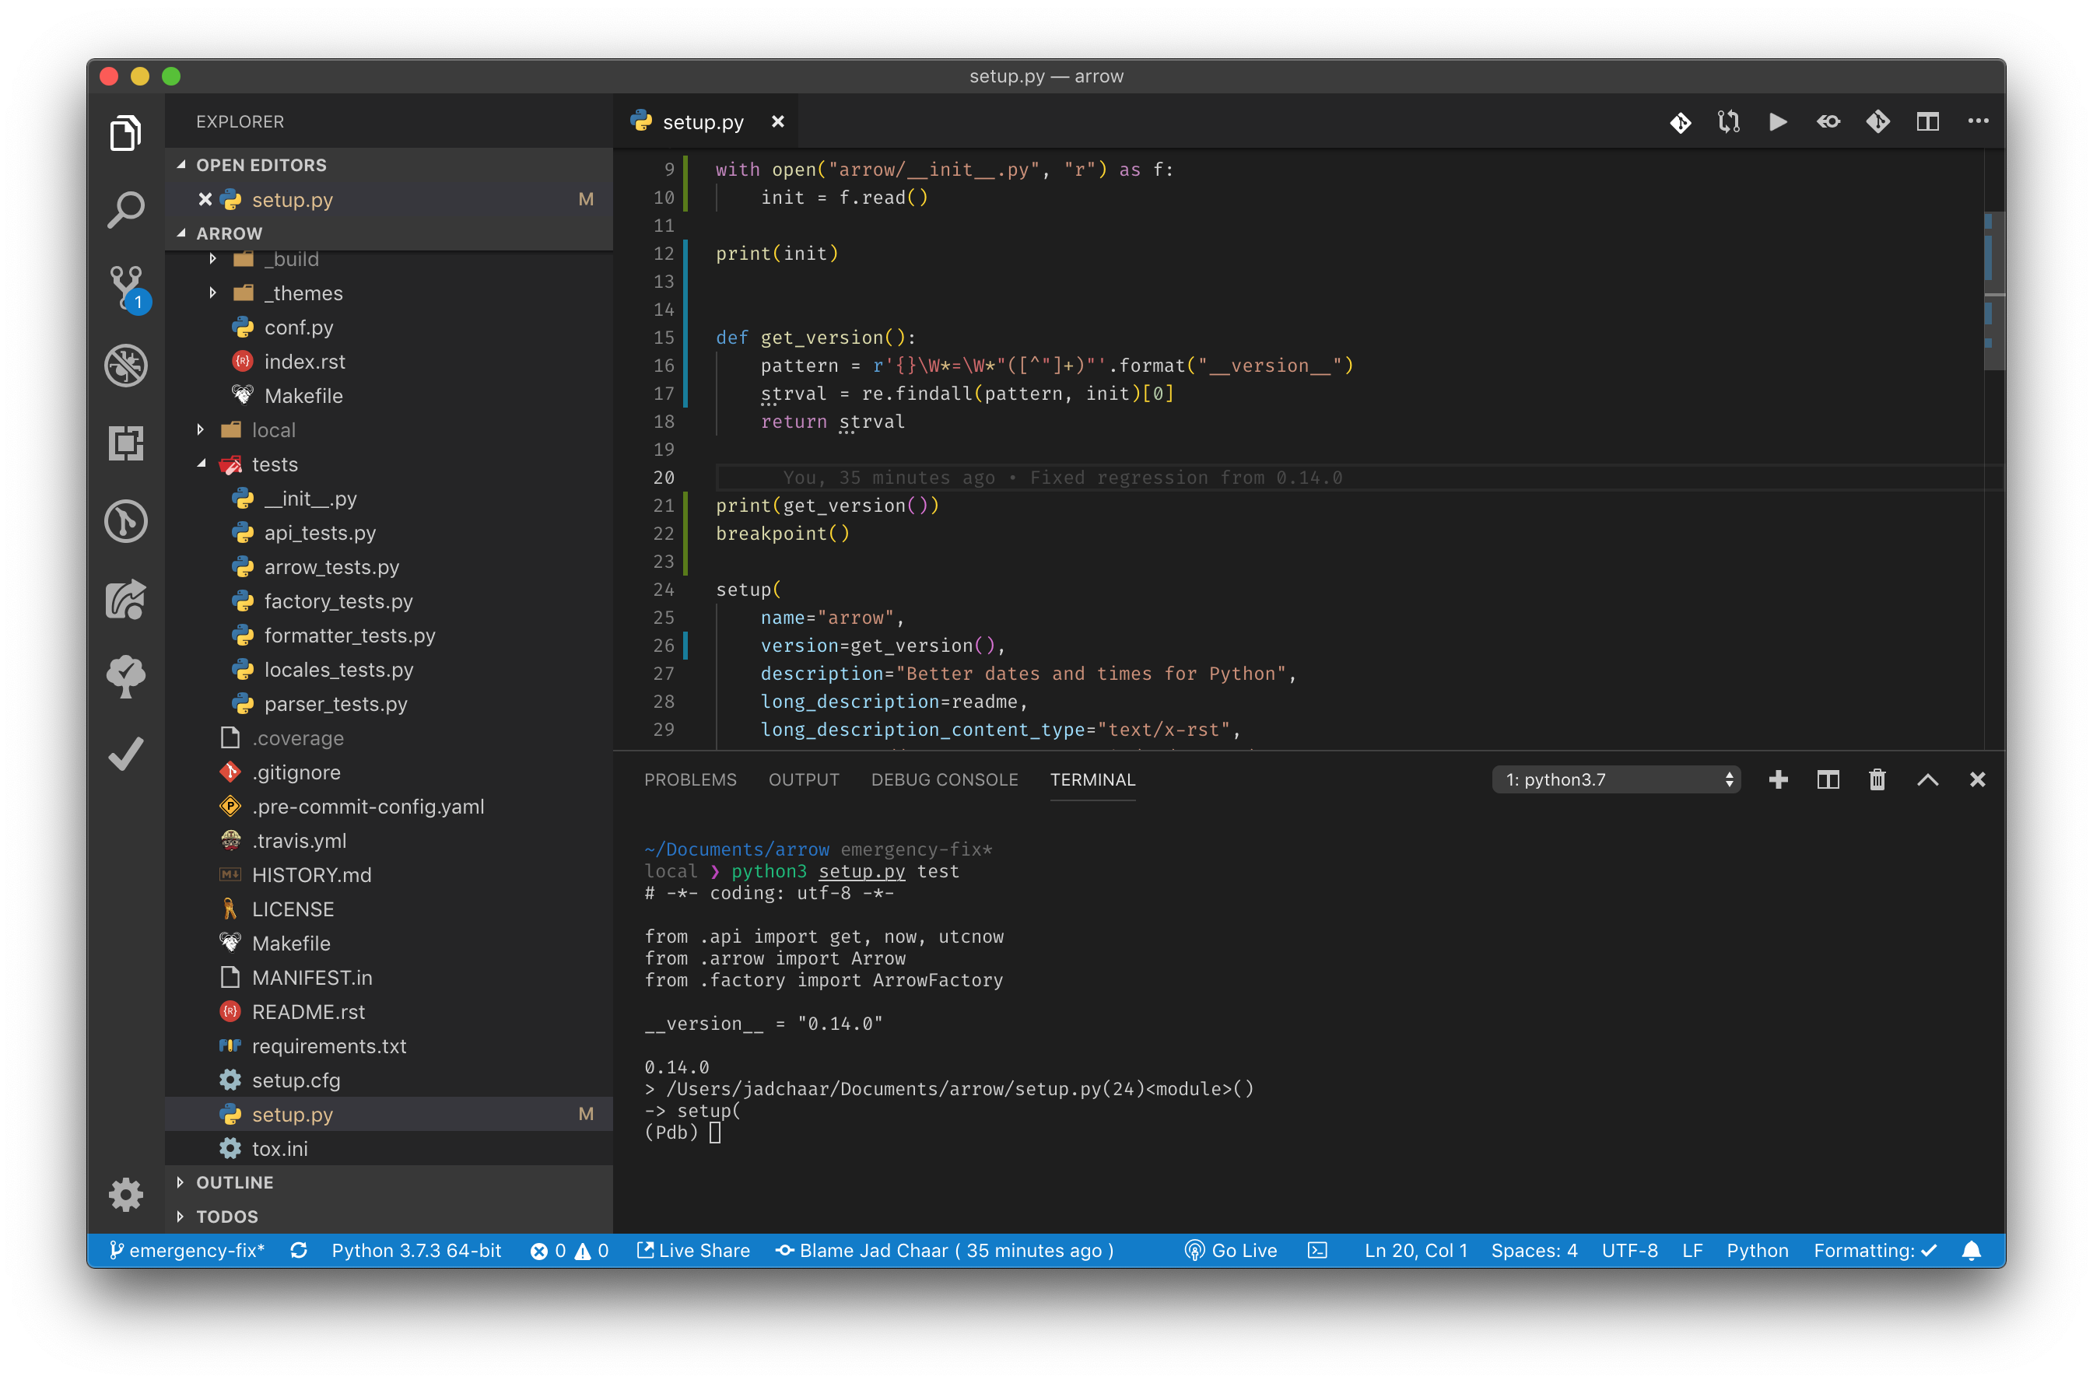Toggle notifications via the bell icon
Screen dimensions: 2093x1383
coord(1973,1251)
